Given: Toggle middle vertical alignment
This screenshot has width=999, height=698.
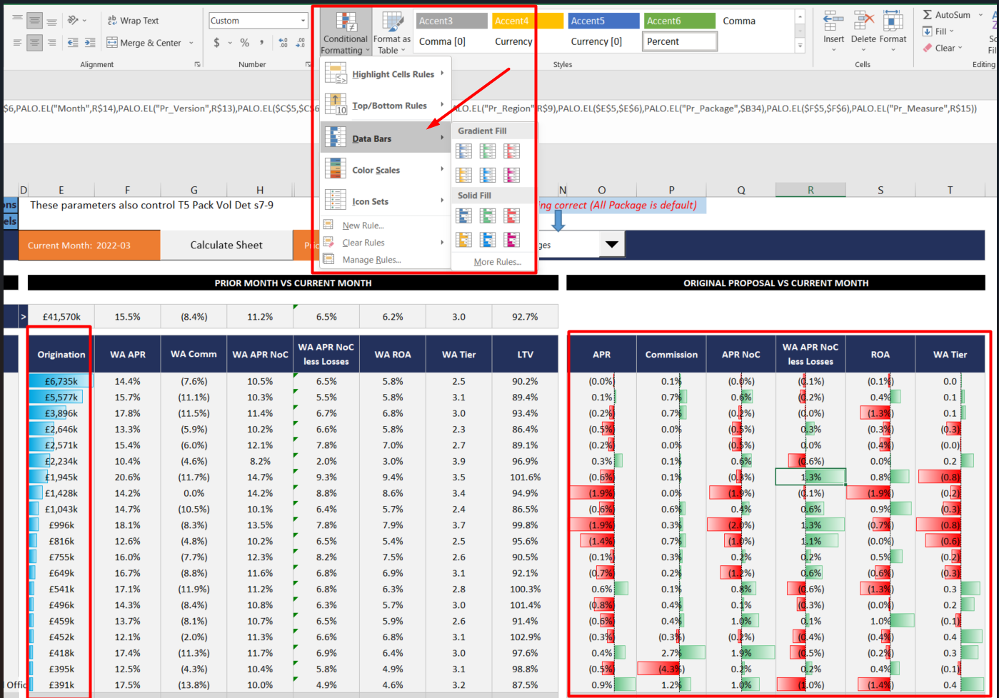Looking at the screenshot, I should [x=34, y=21].
